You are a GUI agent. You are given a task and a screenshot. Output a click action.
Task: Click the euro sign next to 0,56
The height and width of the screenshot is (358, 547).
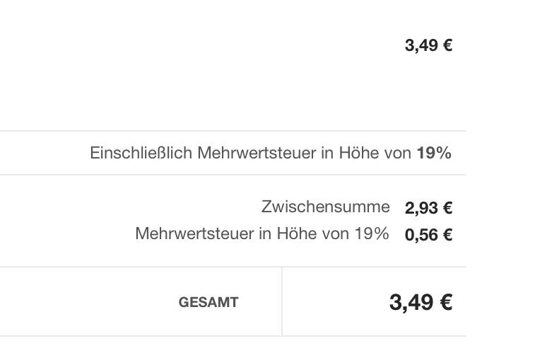pos(447,235)
